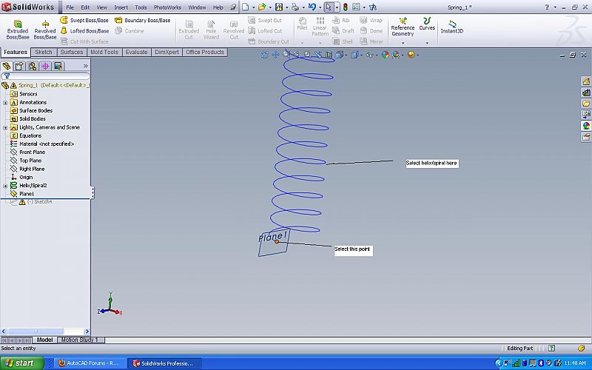
Task: Select the Revolved Boss/Base tool
Action: 44,28
